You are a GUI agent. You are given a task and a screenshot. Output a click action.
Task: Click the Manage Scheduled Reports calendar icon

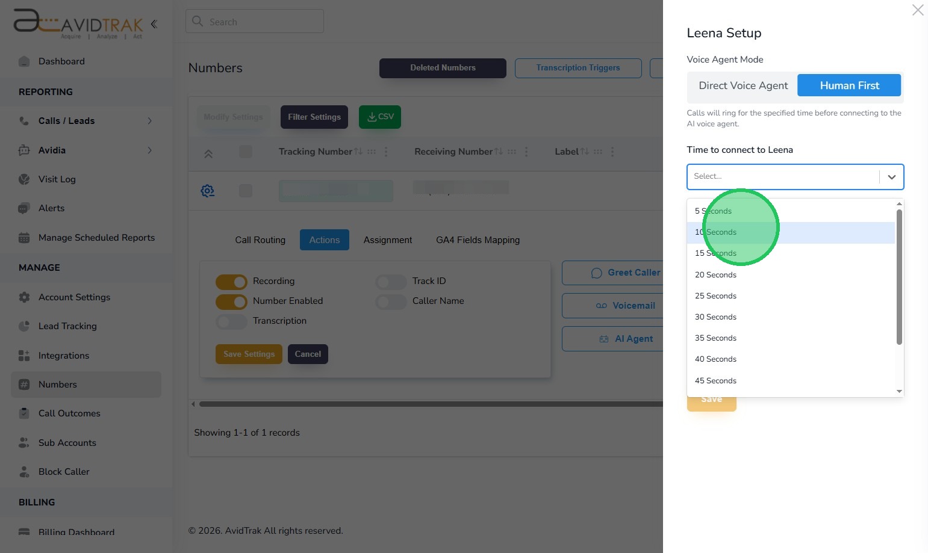pos(24,238)
